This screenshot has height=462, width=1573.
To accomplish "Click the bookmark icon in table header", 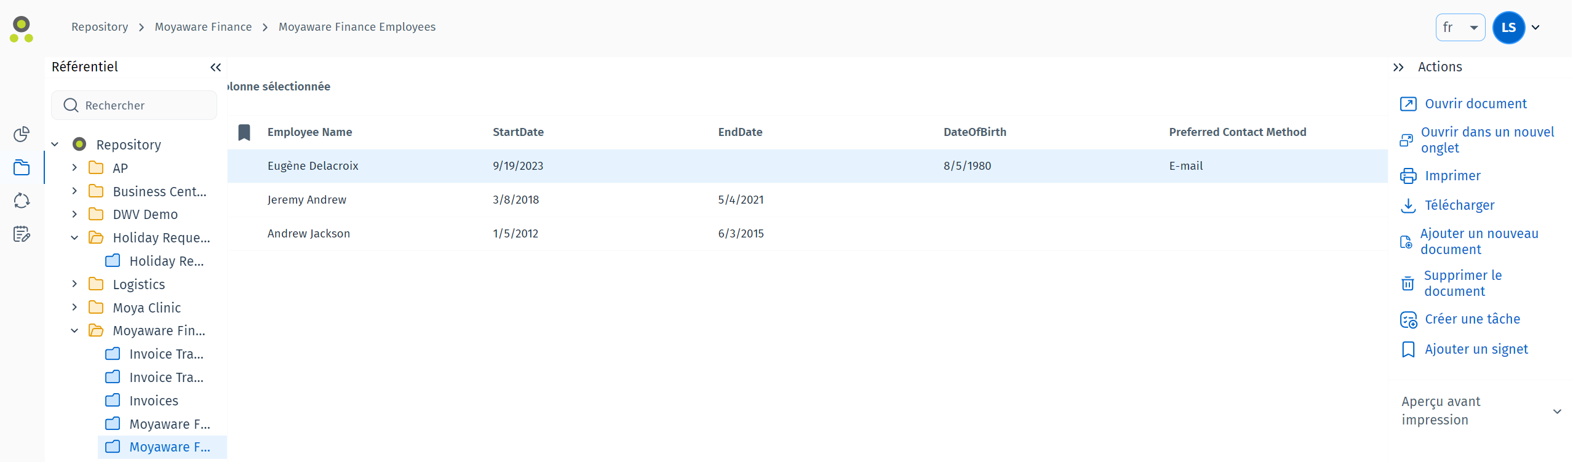I will [244, 132].
